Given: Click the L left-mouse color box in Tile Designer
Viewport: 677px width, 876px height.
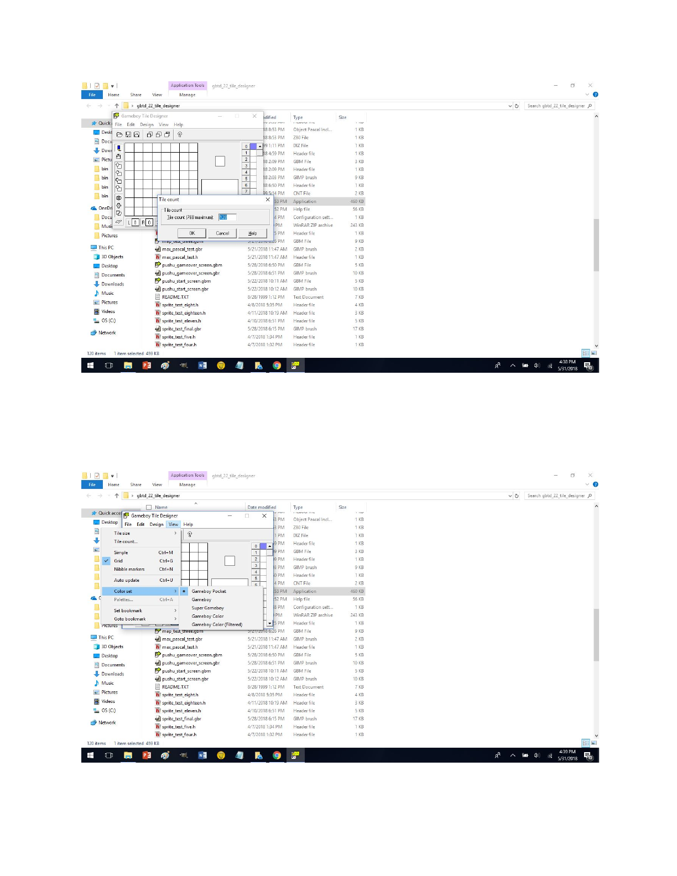Looking at the screenshot, I should (x=134, y=222).
